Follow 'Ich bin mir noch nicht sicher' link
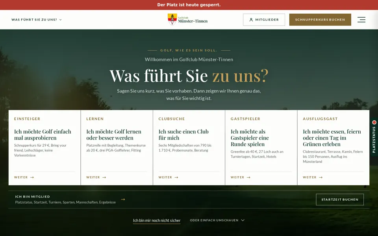Screen dimensions: 378x236 [x=157, y=220]
